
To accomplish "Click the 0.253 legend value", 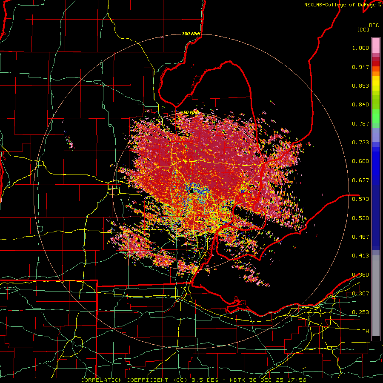I will coord(360,312).
